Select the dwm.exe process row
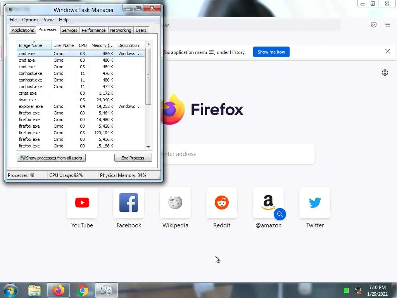 [81, 100]
